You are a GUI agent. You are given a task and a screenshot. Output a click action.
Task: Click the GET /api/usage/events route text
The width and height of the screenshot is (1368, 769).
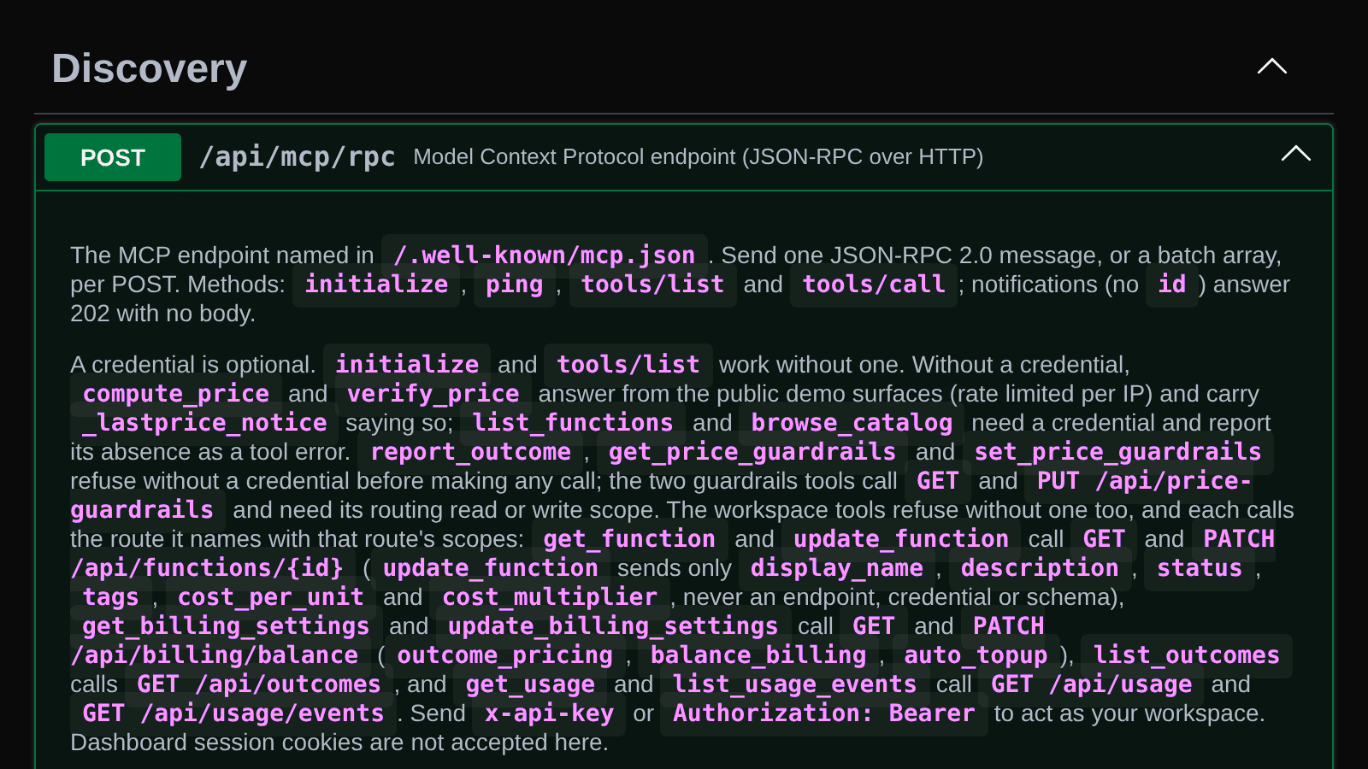pos(233,713)
